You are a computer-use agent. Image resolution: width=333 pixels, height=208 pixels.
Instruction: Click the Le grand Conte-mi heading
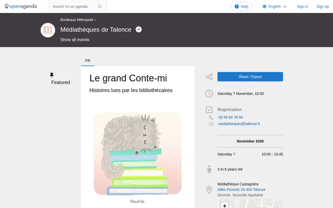128,78
